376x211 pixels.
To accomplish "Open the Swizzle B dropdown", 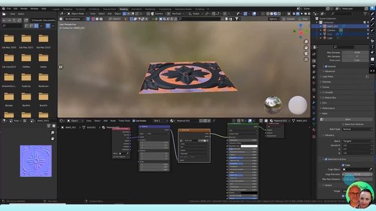I will click(357, 153).
